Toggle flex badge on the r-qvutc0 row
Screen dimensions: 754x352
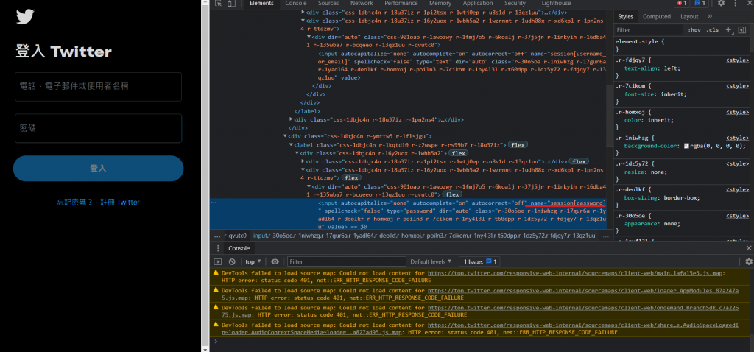coord(451,194)
